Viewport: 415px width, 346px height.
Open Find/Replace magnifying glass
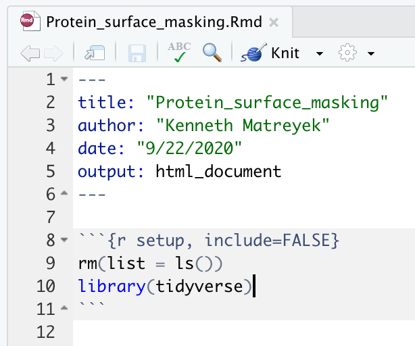(212, 53)
